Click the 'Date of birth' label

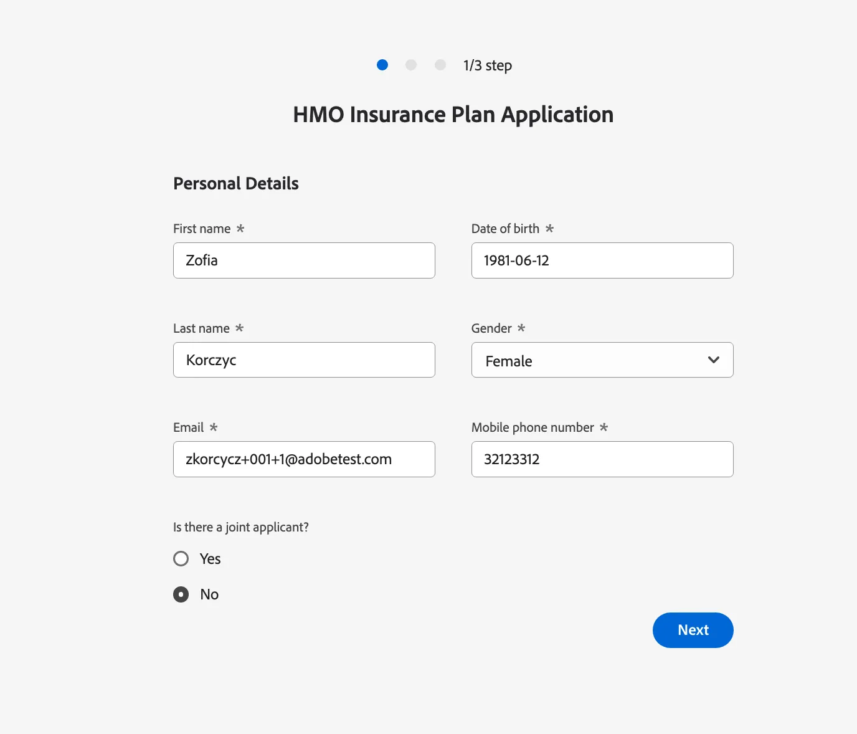click(x=505, y=229)
